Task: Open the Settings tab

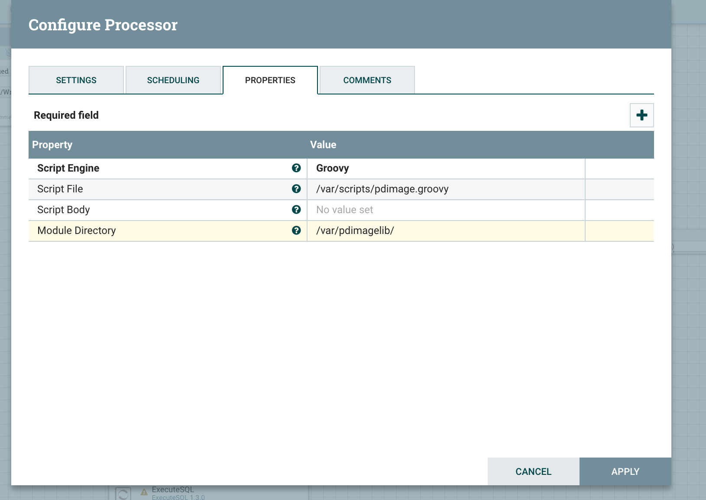Action: click(x=76, y=80)
